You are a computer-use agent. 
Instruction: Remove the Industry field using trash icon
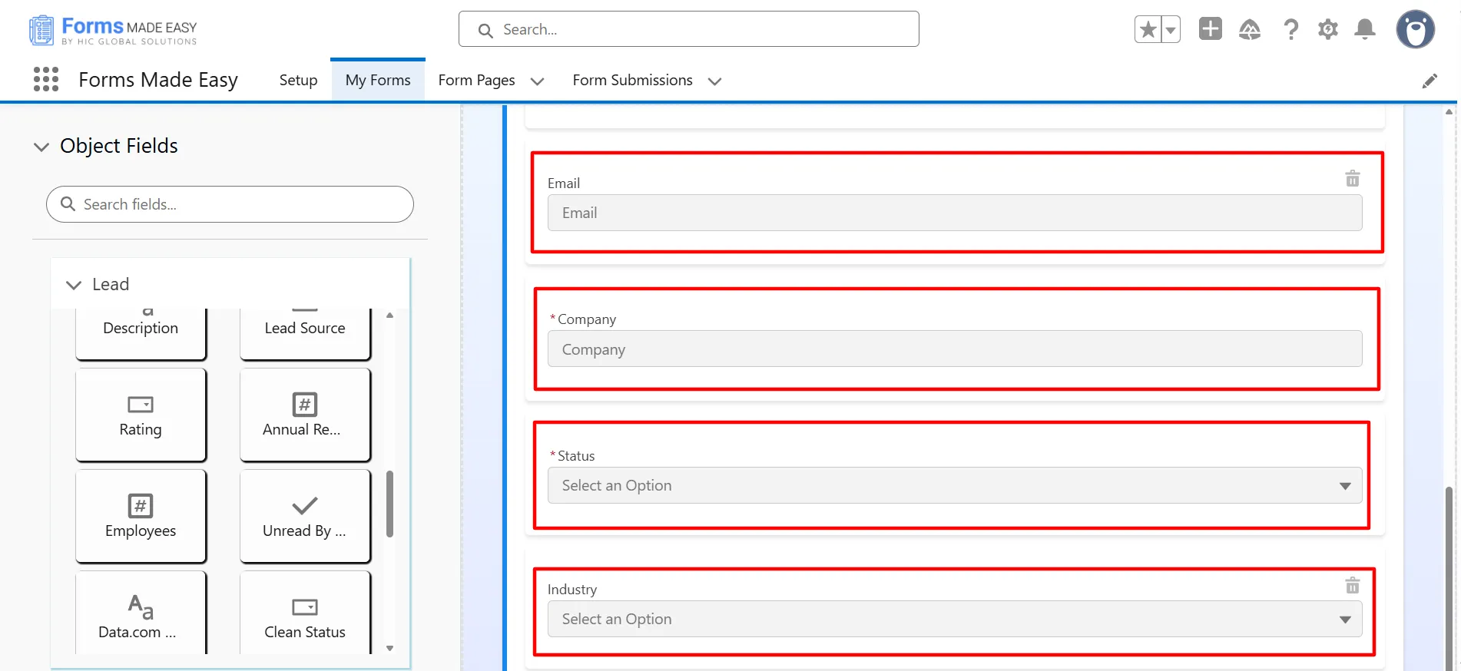[1352, 586]
